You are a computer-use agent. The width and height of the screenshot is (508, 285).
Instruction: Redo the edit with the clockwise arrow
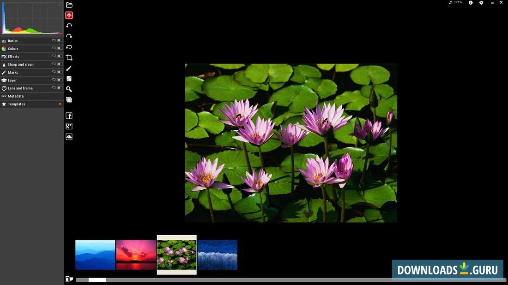pyautogui.click(x=69, y=36)
